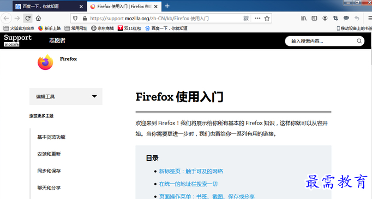Open 新标签页：触手可及的网络 link
This screenshot has width=372, height=199.
(191, 171)
